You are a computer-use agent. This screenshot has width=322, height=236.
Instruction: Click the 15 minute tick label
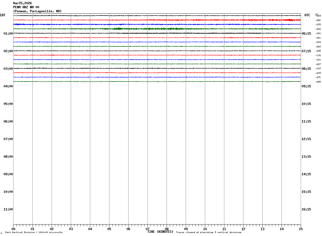[x=301, y=229]
